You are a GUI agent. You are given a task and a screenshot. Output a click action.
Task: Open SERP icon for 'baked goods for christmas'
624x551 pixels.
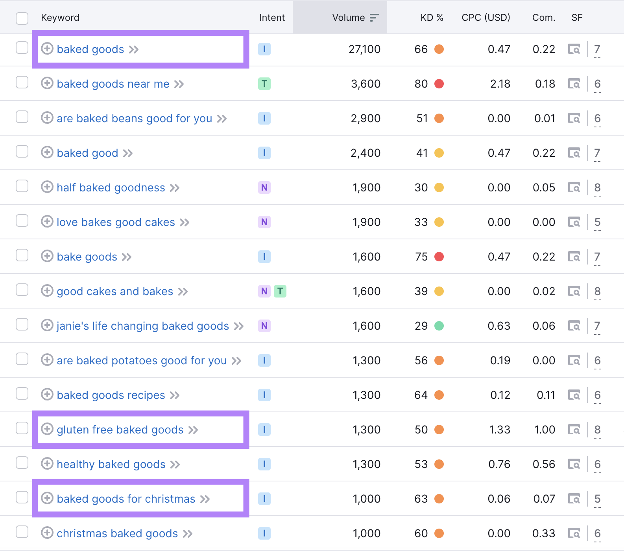[x=574, y=499]
